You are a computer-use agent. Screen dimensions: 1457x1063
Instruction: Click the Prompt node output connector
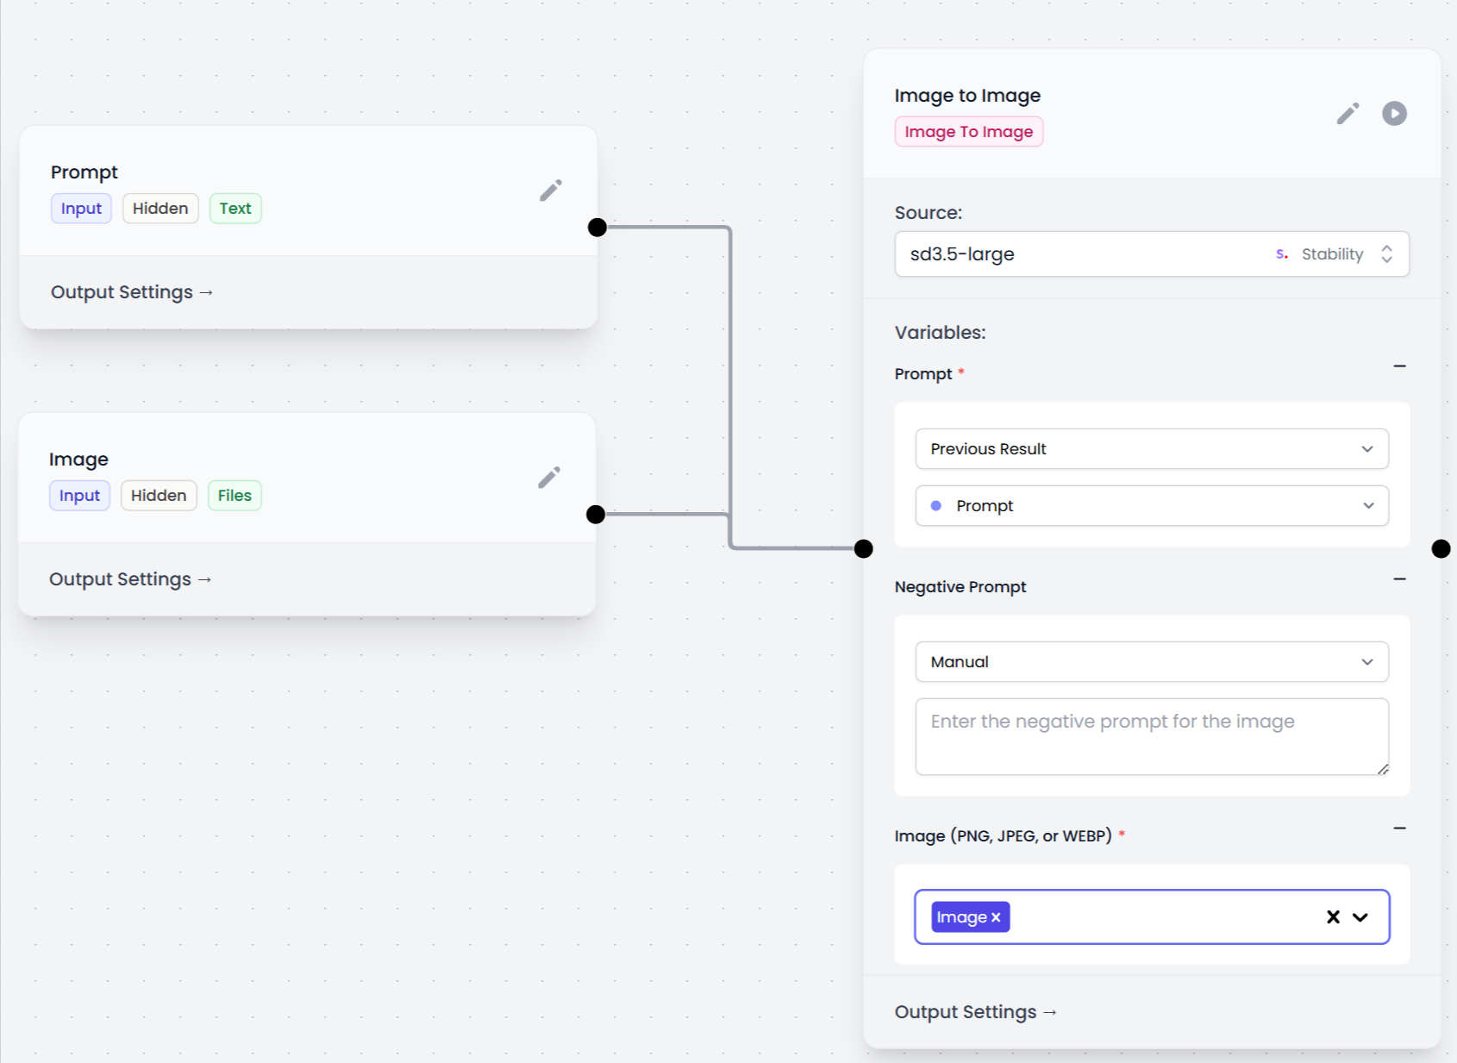point(597,228)
